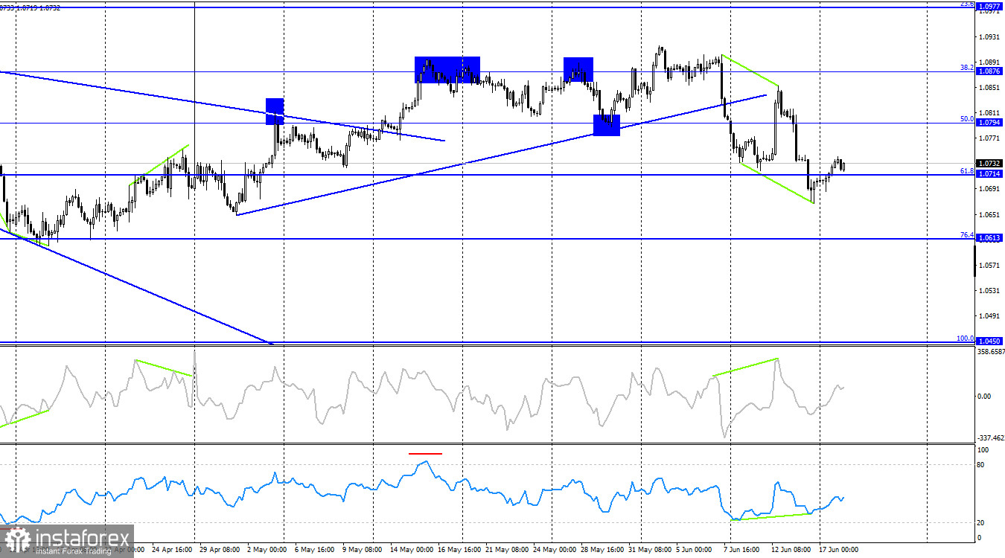Click the 38.2 Fibonacci level label

pos(966,67)
